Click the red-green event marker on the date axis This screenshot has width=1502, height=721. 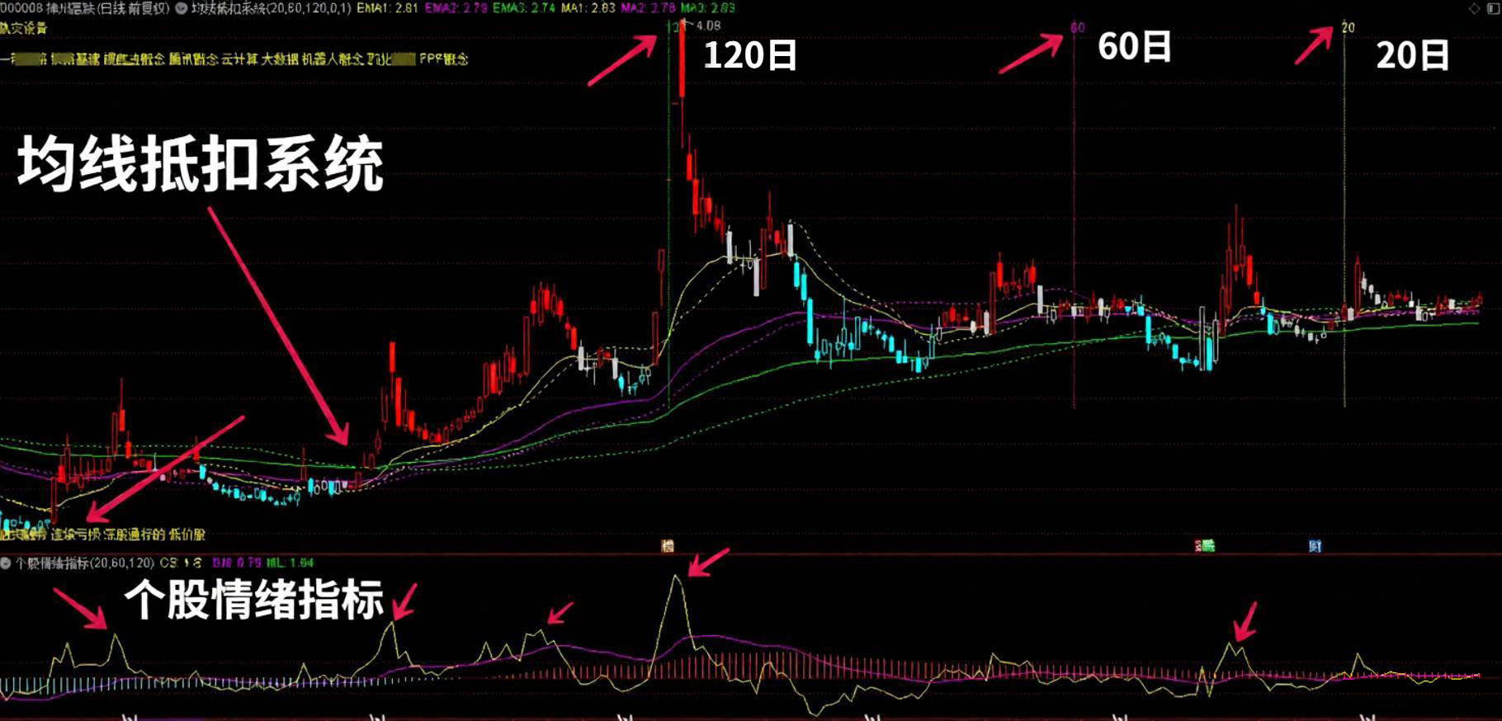tap(1207, 546)
